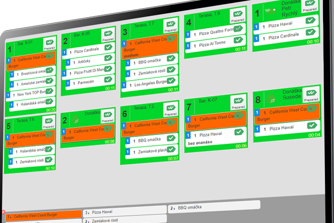Click Prepared icon on Terasa T.6 order
Viewport: 334px width, 223px height.
click(x=49, y=123)
